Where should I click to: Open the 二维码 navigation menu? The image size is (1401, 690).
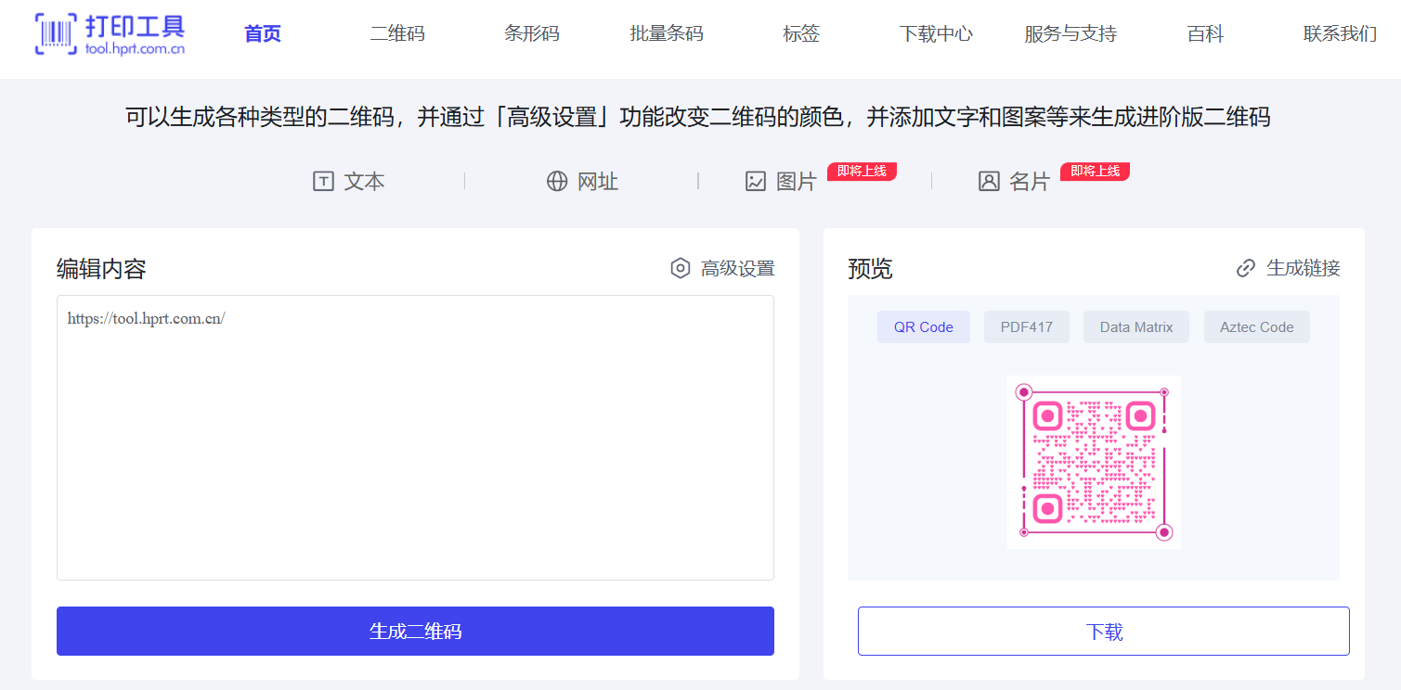tap(397, 34)
